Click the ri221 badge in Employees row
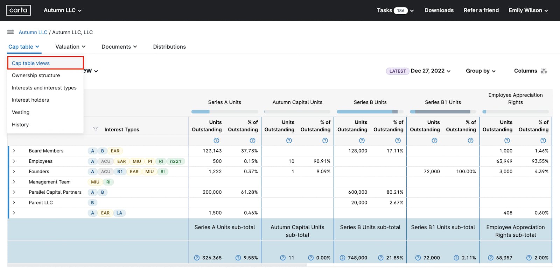 tap(175, 161)
